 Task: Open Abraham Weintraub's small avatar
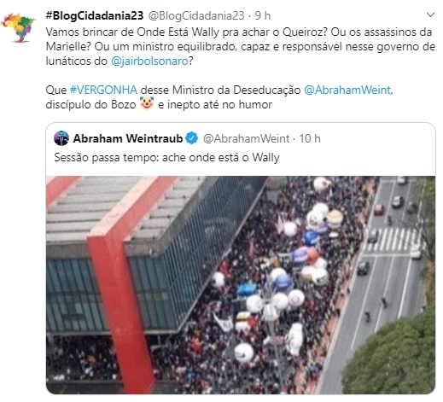coord(61,138)
